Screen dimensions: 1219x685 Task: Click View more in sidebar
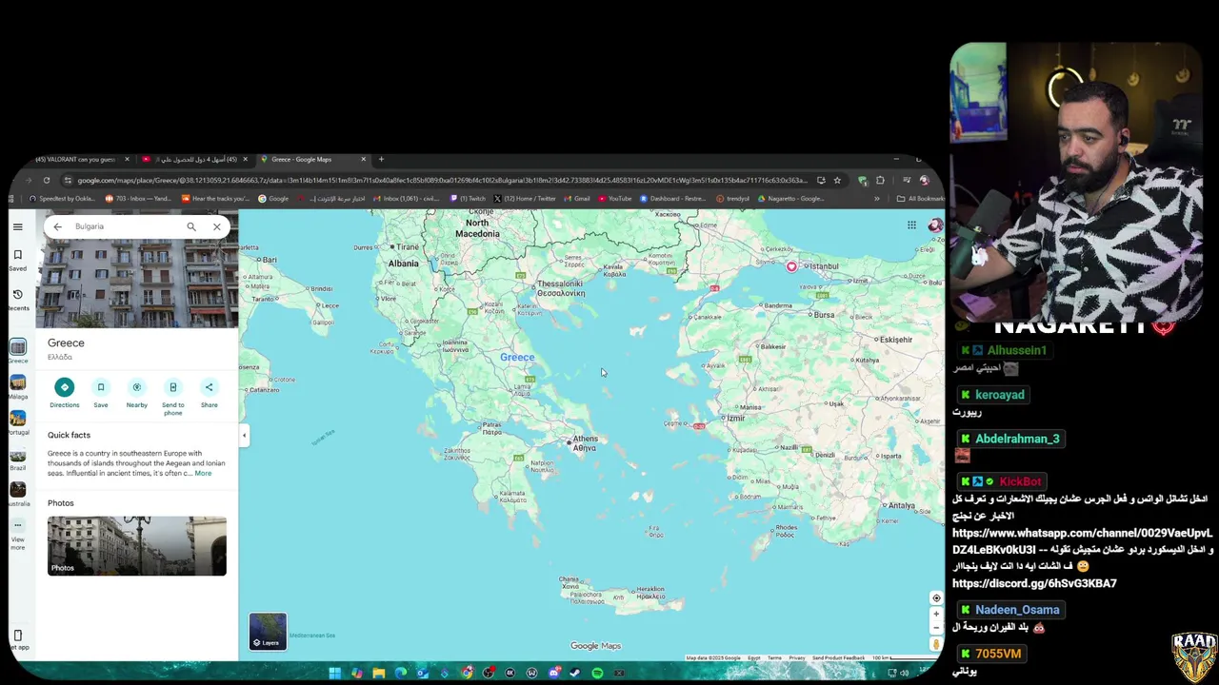pos(18,535)
